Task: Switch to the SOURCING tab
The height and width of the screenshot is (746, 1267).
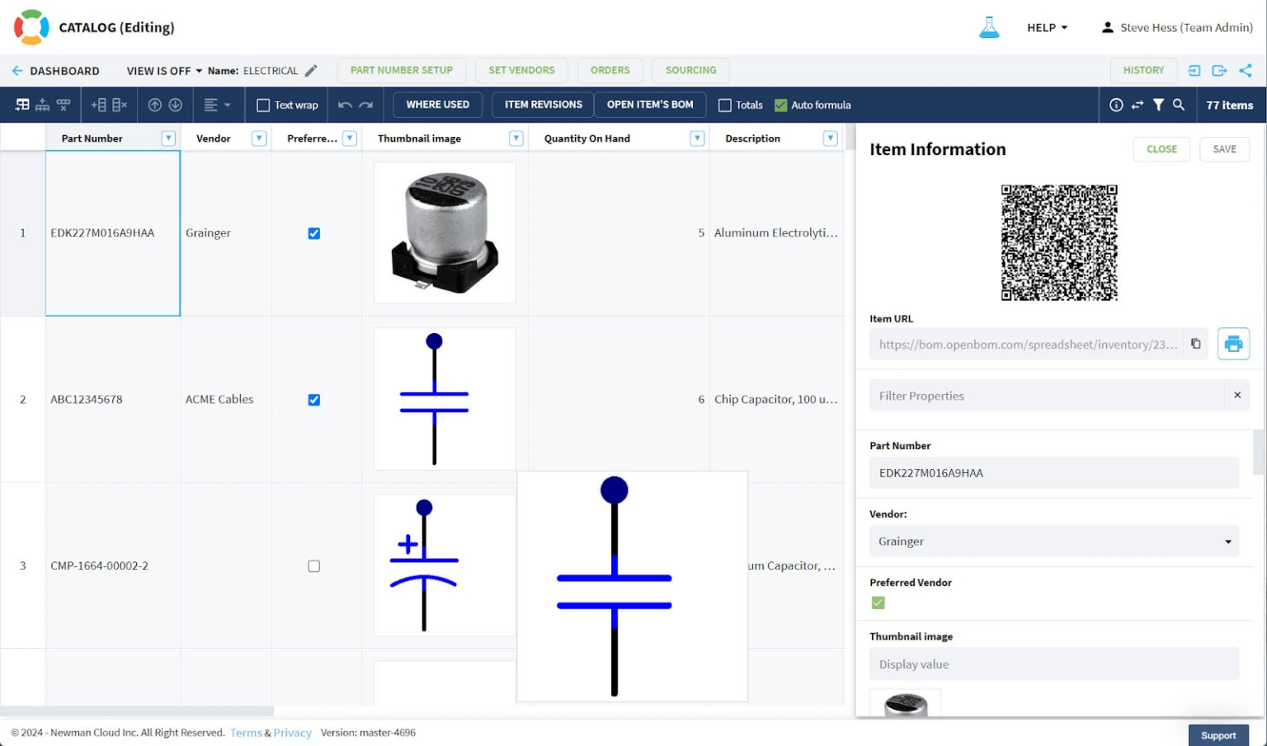Action: click(690, 70)
